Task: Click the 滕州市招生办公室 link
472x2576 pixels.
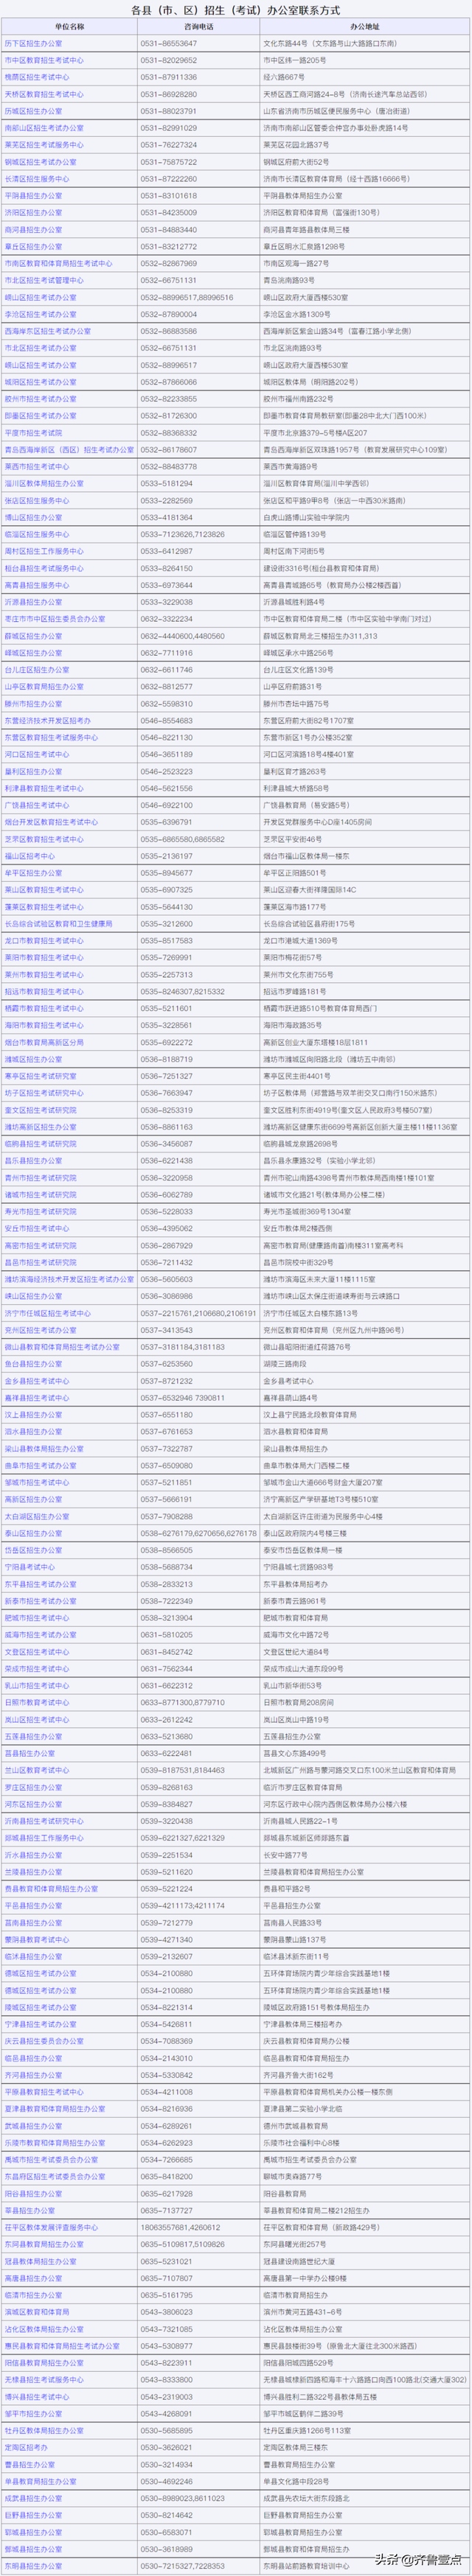Action: [x=33, y=704]
